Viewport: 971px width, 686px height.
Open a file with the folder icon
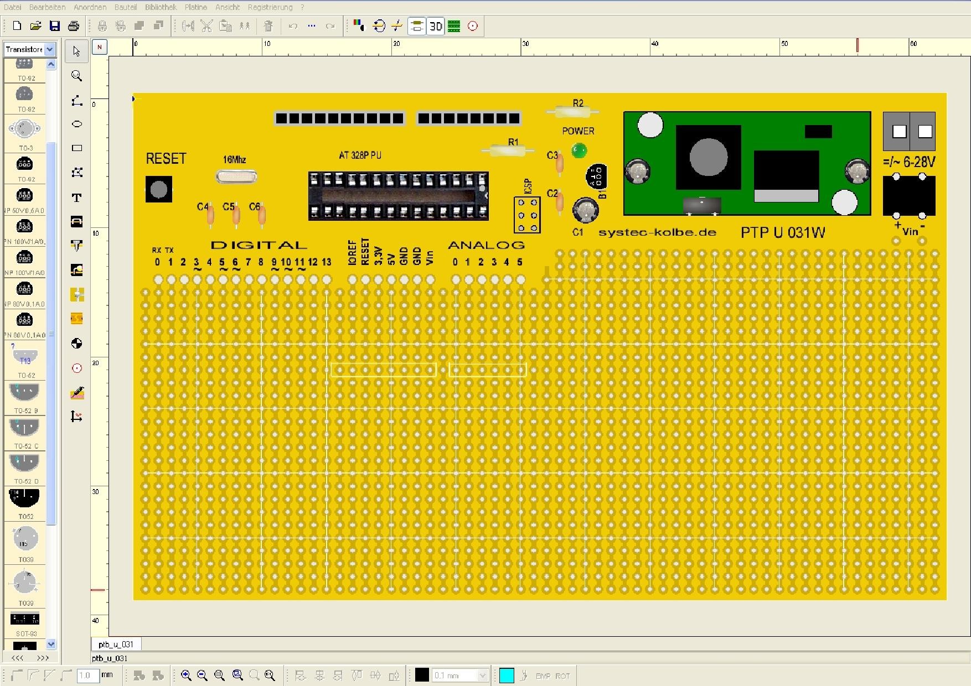[35, 25]
